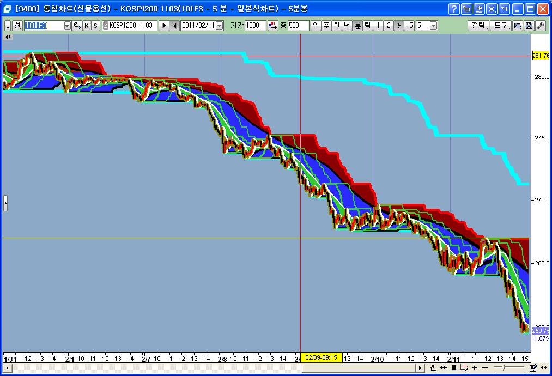Click the 기간 period input field showing 1800
Viewport: 552px width, 376px height.
pyautogui.click(x=255, y=26)
